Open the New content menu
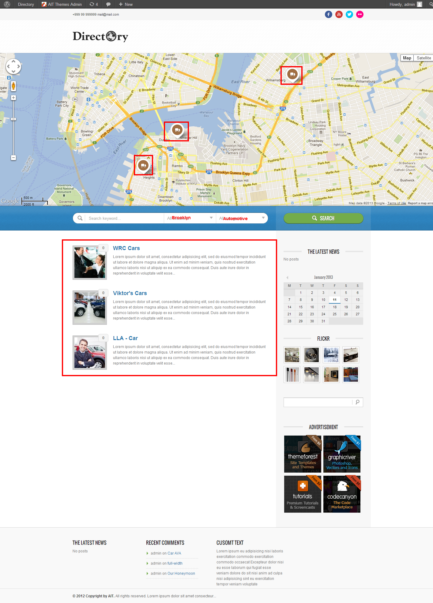433x603 pixels. tap(126, 4)
